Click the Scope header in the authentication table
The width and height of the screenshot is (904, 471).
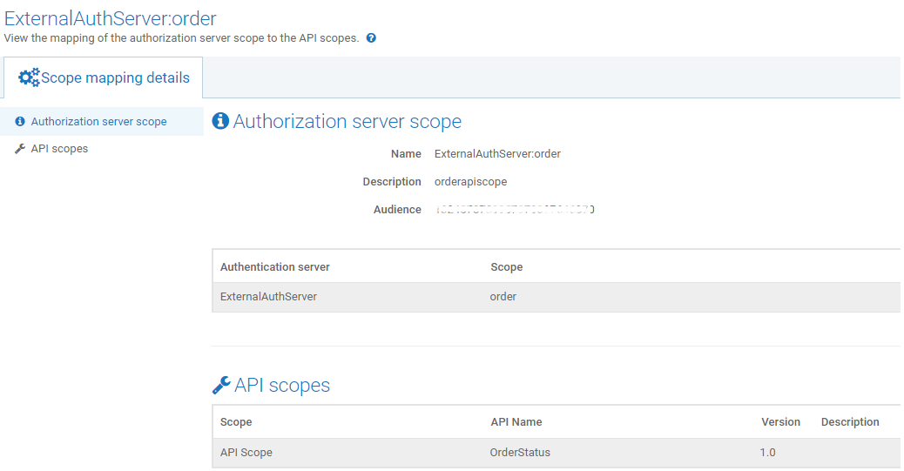coord(507,267)
